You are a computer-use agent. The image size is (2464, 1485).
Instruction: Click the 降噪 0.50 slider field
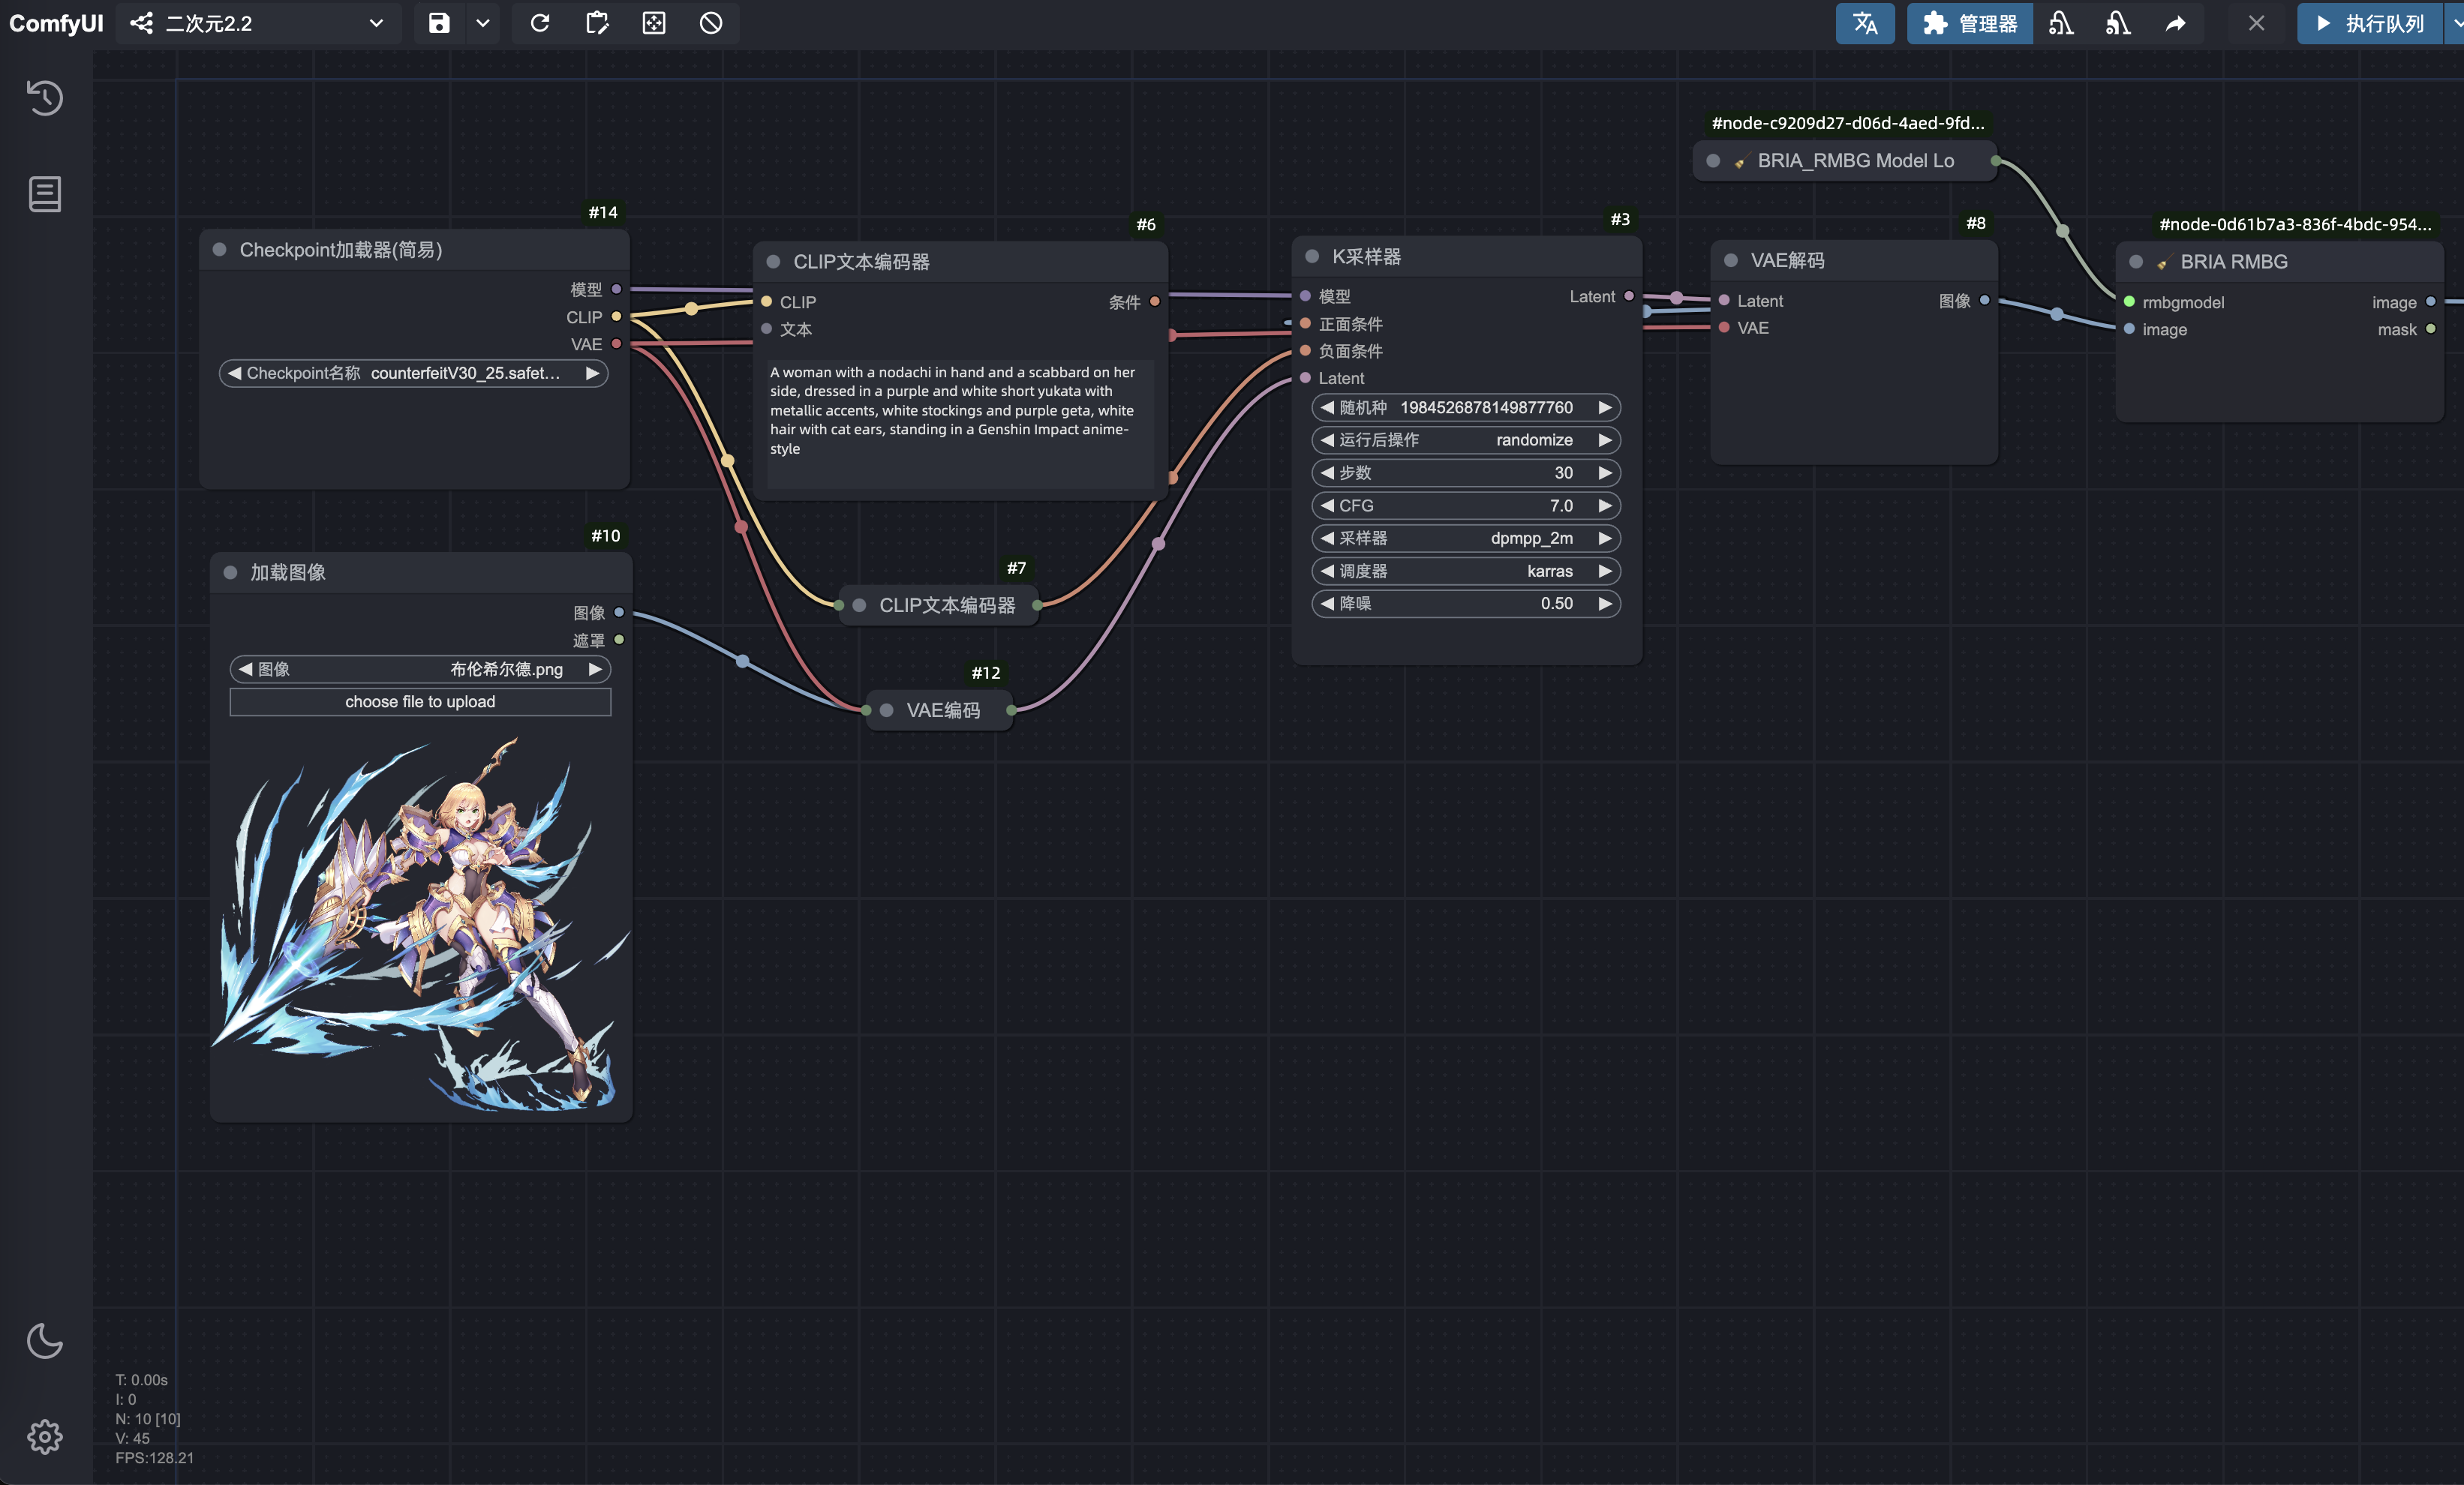pos(1465,604)
